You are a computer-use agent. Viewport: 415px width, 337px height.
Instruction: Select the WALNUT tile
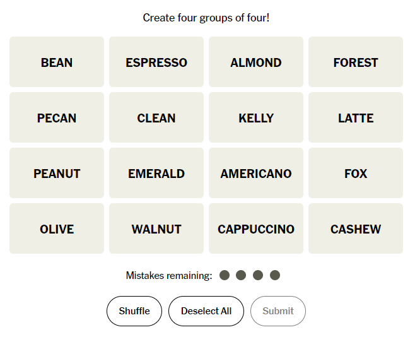156,228
